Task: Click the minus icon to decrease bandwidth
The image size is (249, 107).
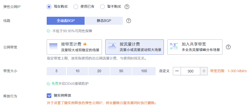Action: 177,71
